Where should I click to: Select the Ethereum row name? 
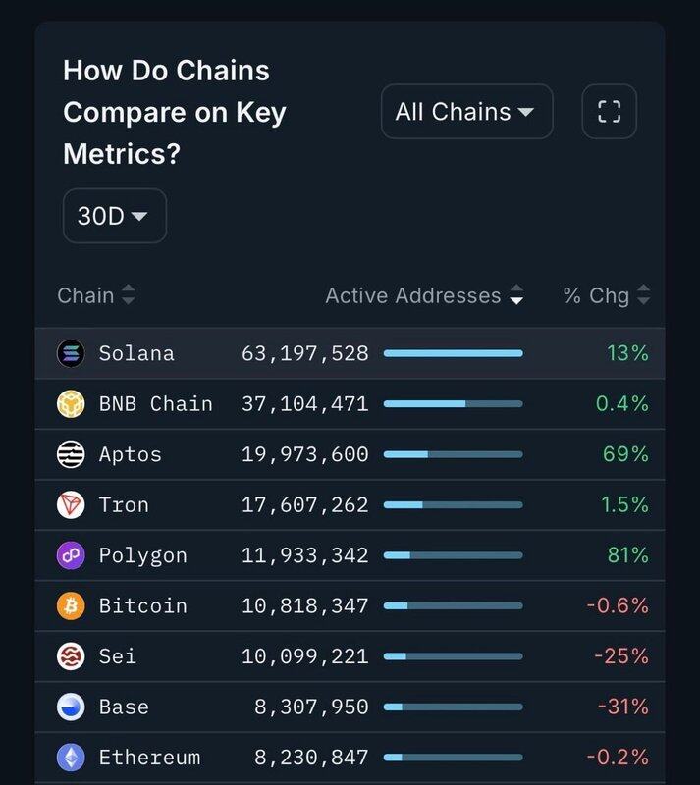149,758
